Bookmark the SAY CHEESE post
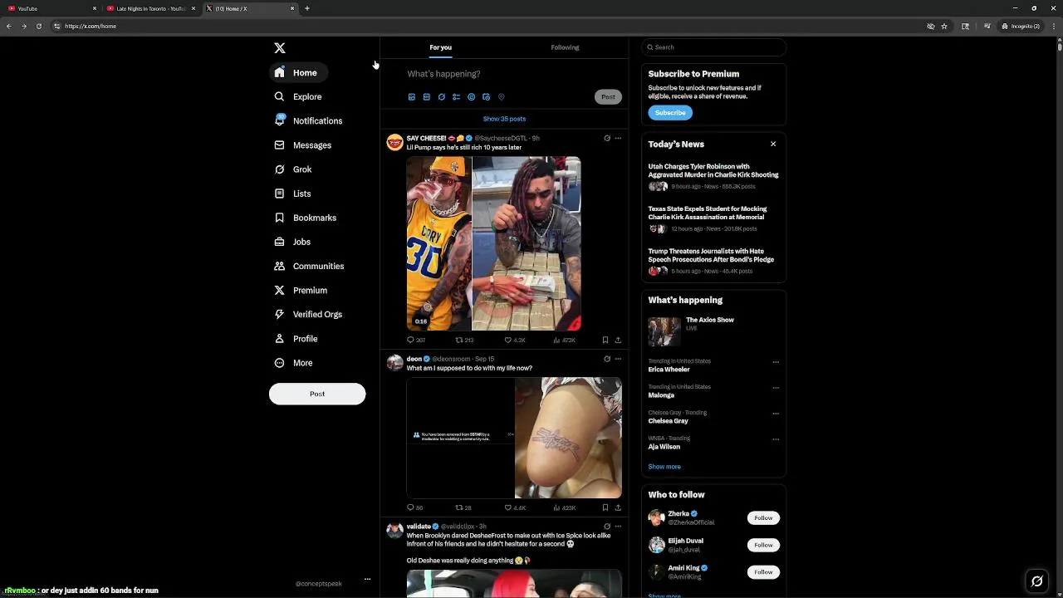 coord(605,340)
